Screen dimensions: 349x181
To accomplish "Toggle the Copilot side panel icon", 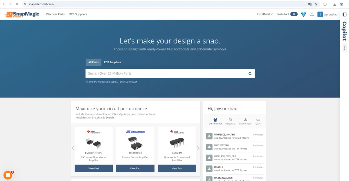I will pos(344,15).
